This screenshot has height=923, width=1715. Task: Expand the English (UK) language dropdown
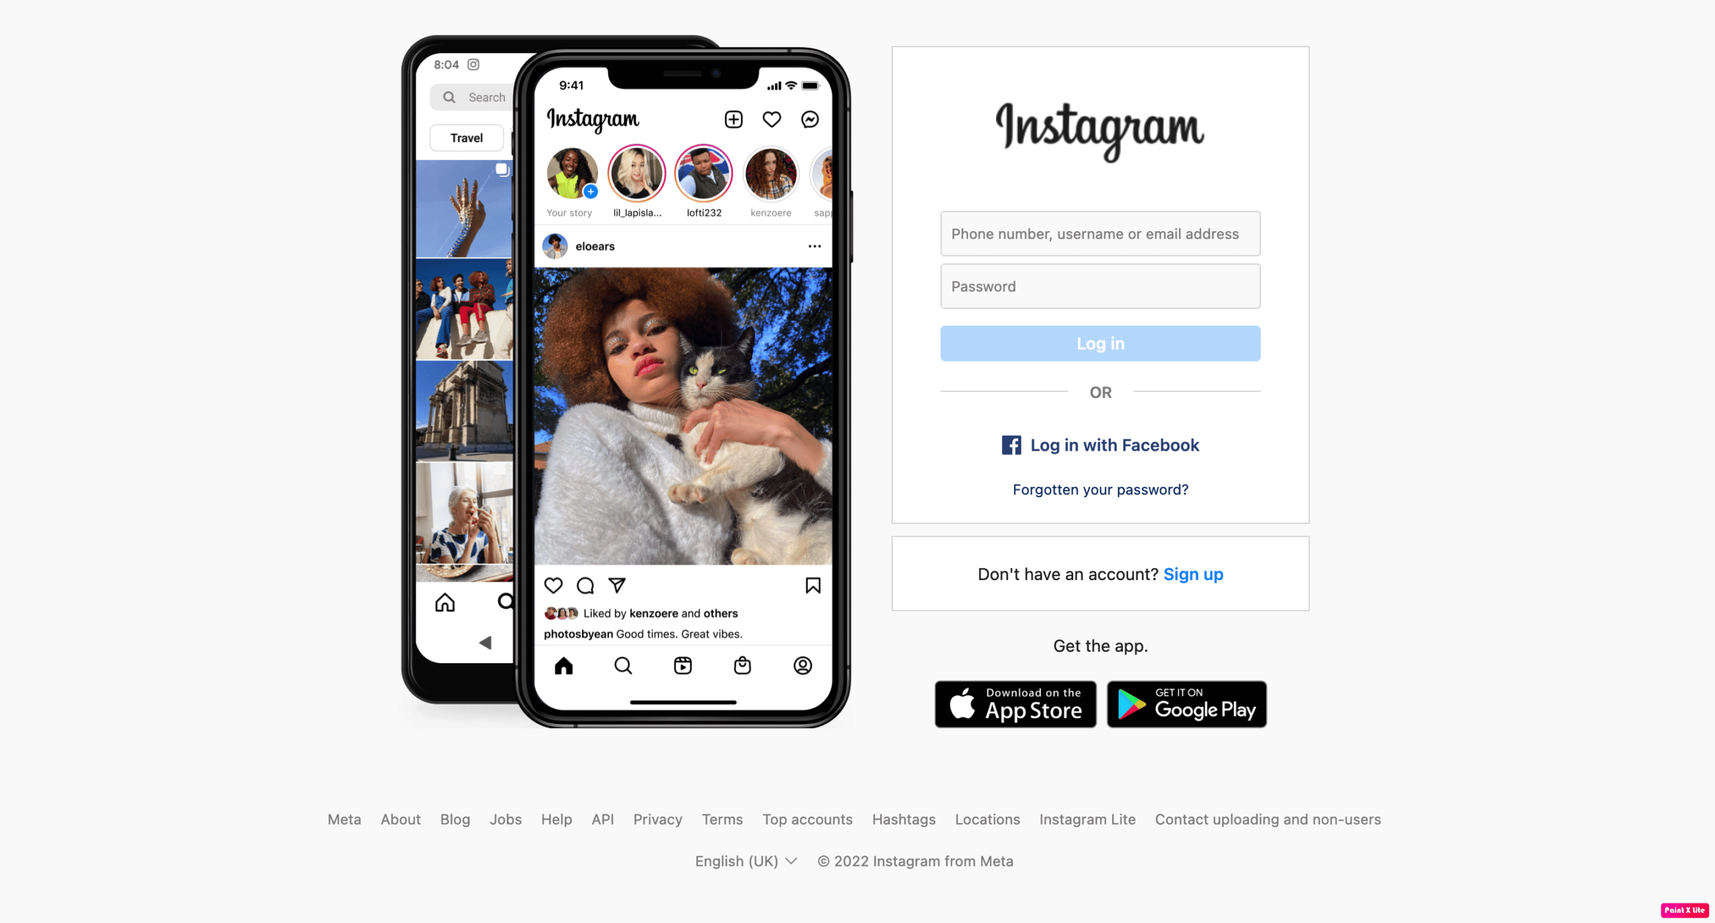748,861
